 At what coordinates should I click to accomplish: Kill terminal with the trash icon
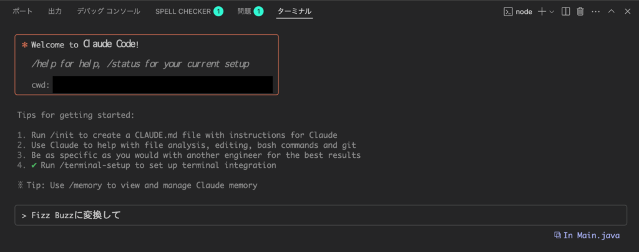[580, 12]
